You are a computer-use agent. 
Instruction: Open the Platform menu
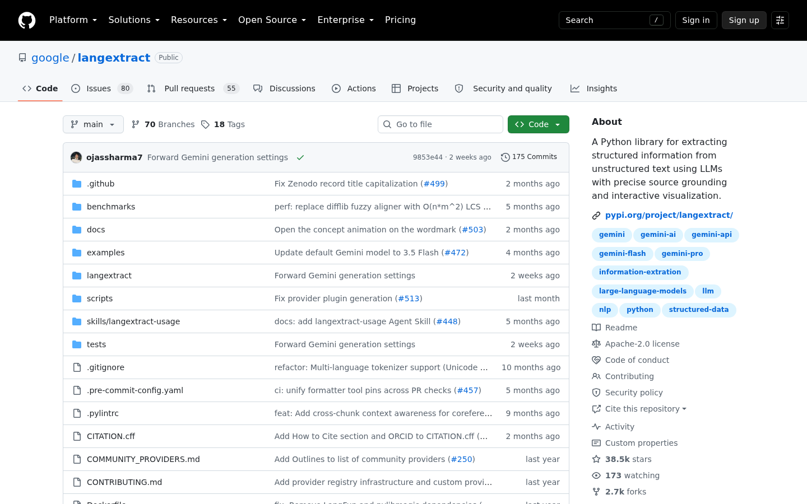coord(73,20)
